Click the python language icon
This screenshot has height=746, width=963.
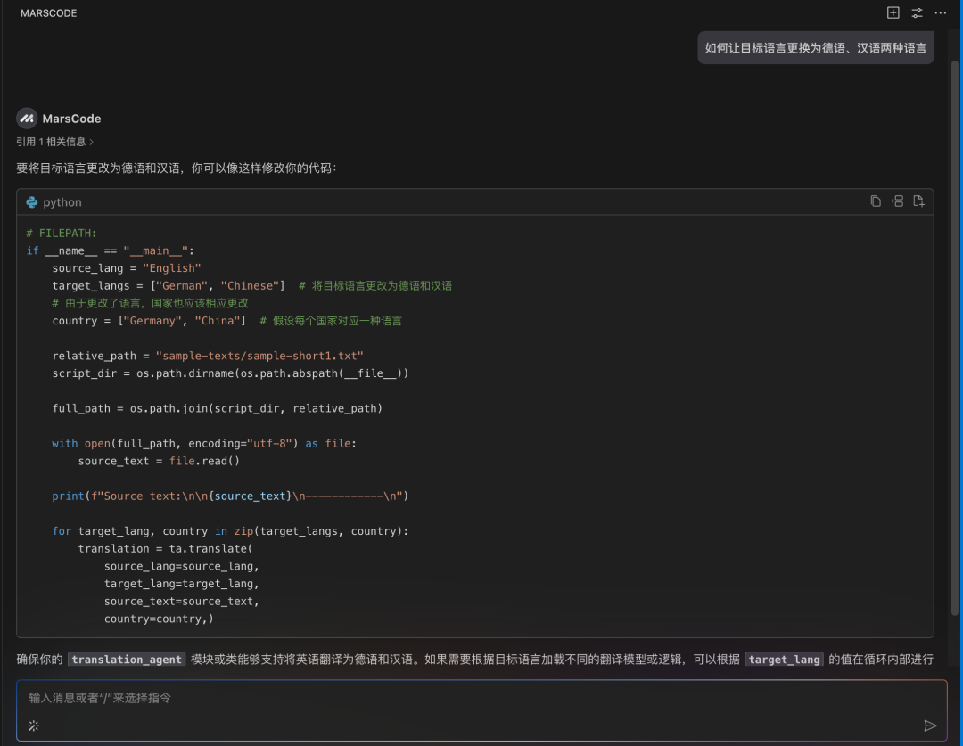pyautogui.click(x=32, y=202)
